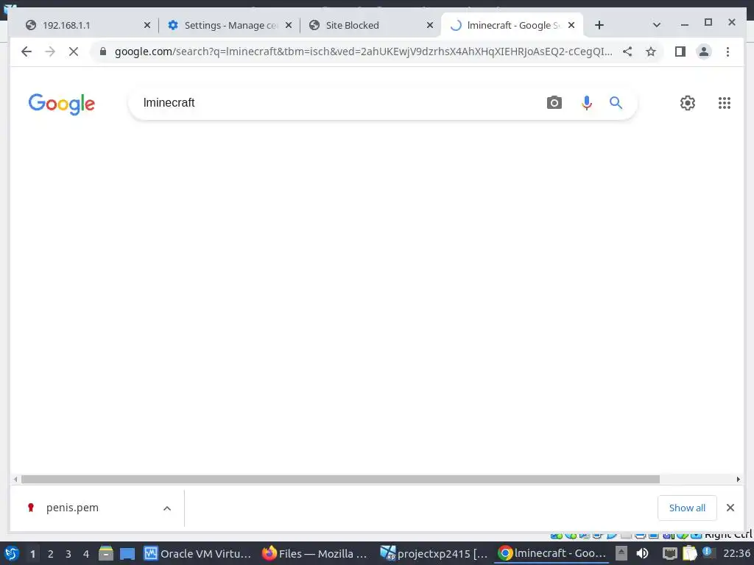Open the Google apps grid

(725, 102)
